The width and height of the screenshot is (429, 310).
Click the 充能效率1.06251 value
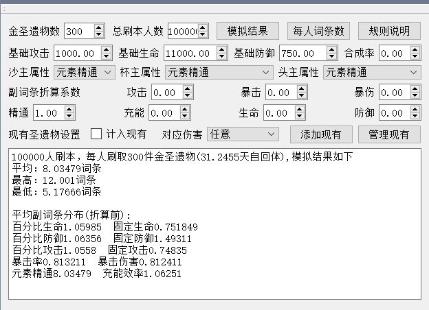click(x=142, y=274)
